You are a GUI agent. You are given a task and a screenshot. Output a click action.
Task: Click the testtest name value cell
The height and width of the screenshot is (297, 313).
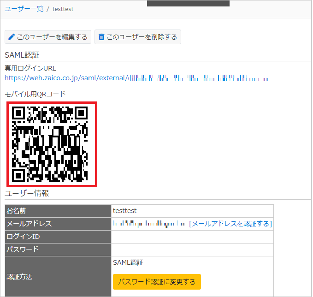tap(192, 211)
